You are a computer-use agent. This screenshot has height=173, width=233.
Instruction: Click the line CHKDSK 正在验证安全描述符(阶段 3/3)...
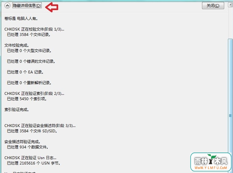point(40,126)
